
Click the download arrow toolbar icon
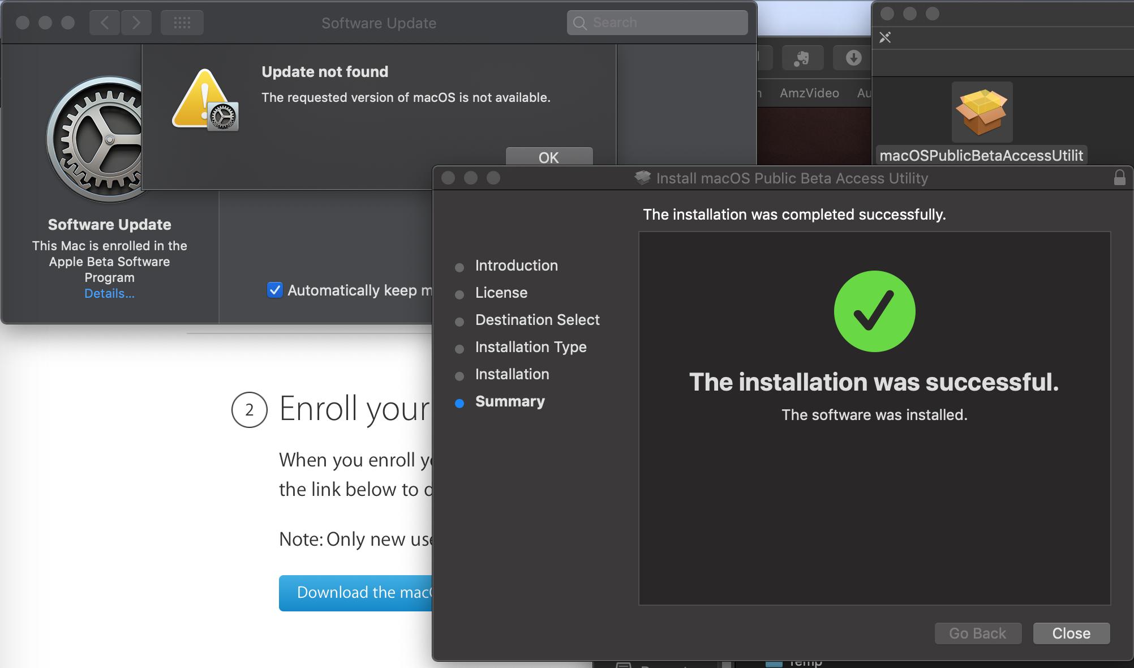point(853,58)
